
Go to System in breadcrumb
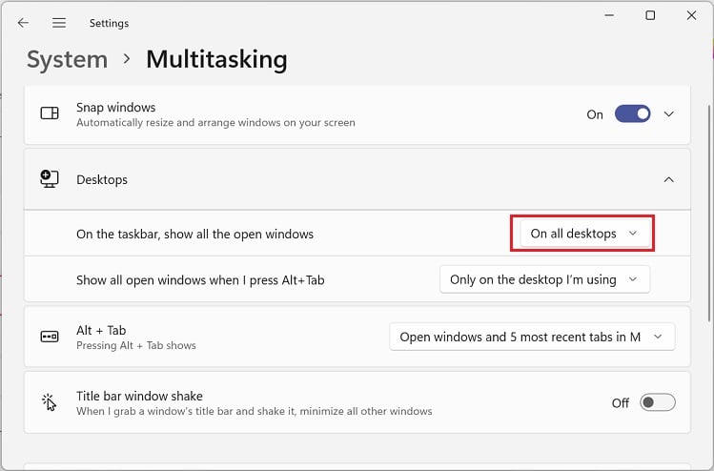pyautogui.click(x=67, y=60)
